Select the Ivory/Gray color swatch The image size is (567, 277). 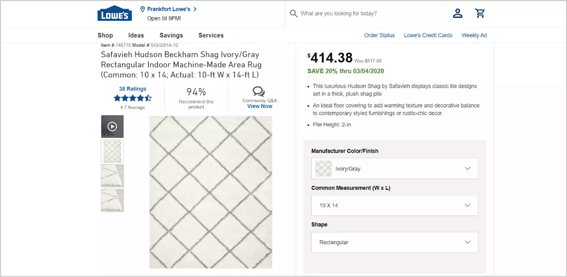(323, 169)
